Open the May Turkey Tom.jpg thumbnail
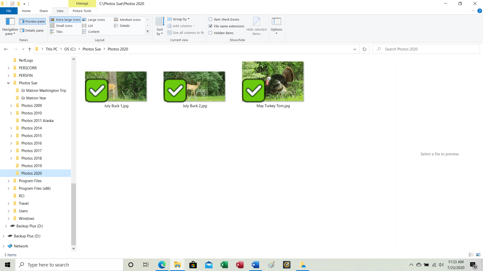483x271 pixels. tap(273, 82)
